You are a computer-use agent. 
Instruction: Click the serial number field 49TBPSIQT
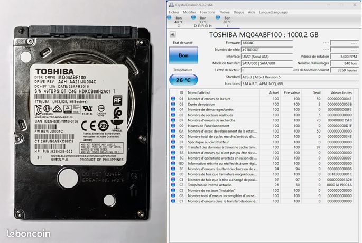coord(267,50)
